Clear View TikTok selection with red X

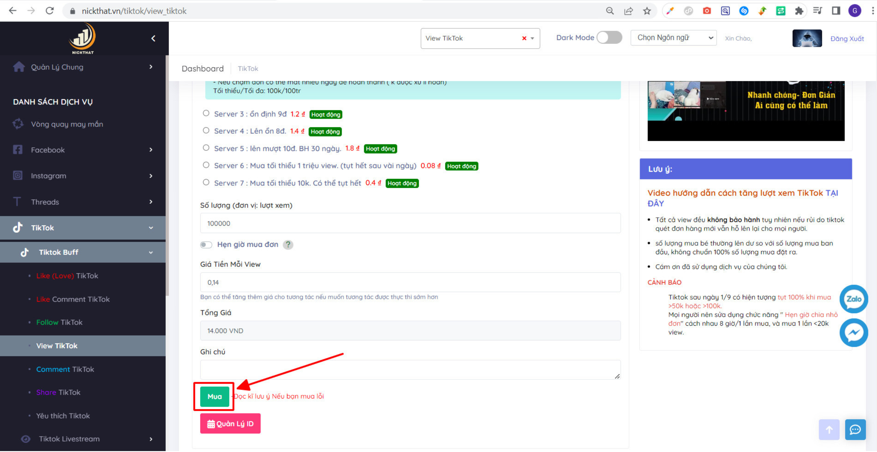524,38
